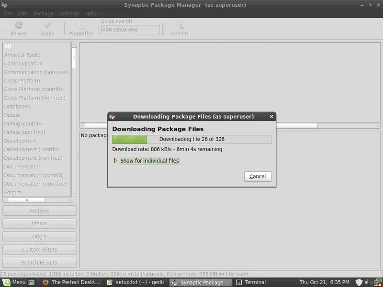The height and width of the screenshot is (287, 383).
Task: Select the Editors section
Action: click(x=37, y=192)
